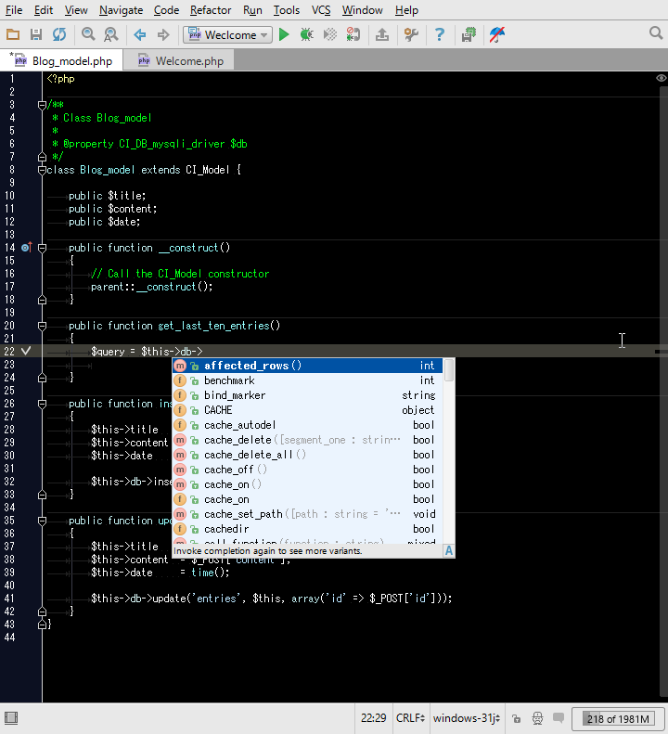The height and width of the screenshot is (734, 668).
Task: Pick cache_delete_all() completion item
Action: [307, 455]
